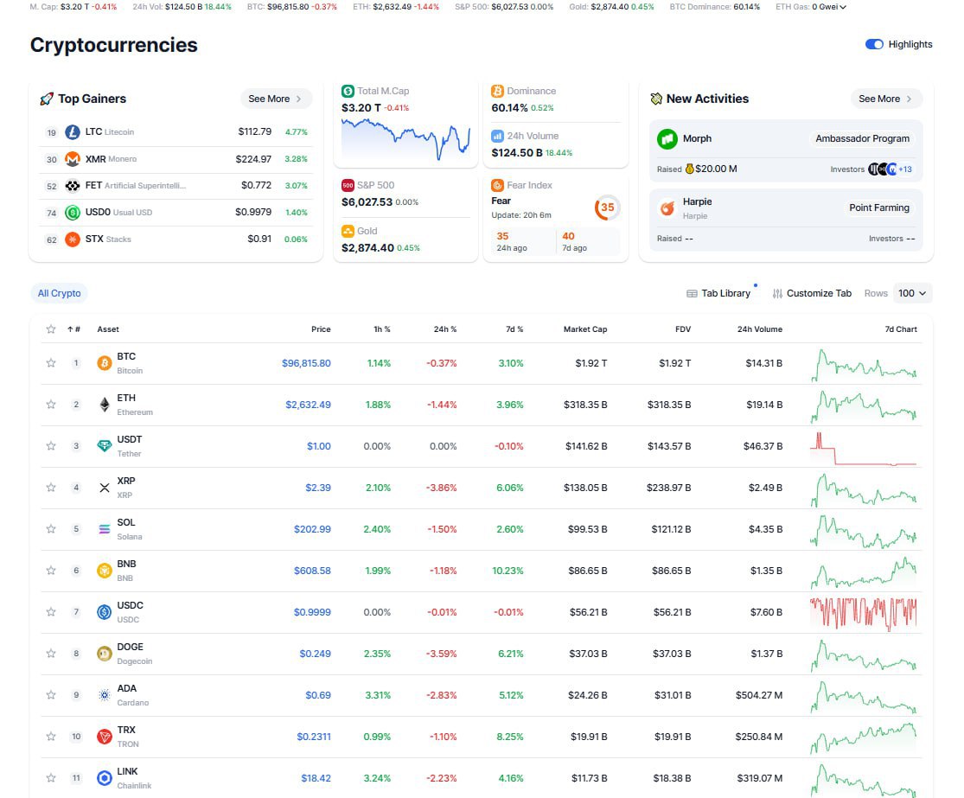The width and height of the screenshot is (964, 798).
Task: Open the USDT 7d chart thumbnail
Action: 863,449
